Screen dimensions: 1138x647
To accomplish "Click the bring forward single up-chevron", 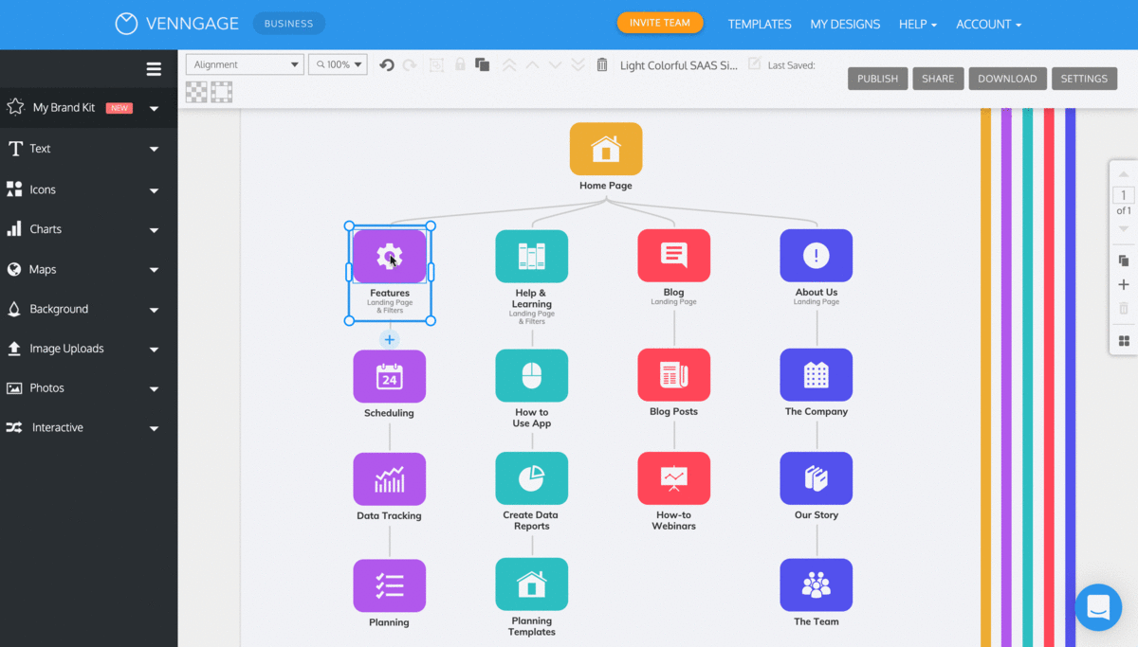I will click(532, 64).
